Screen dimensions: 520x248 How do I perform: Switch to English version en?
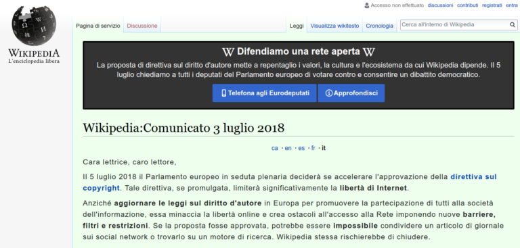(288, 148)
